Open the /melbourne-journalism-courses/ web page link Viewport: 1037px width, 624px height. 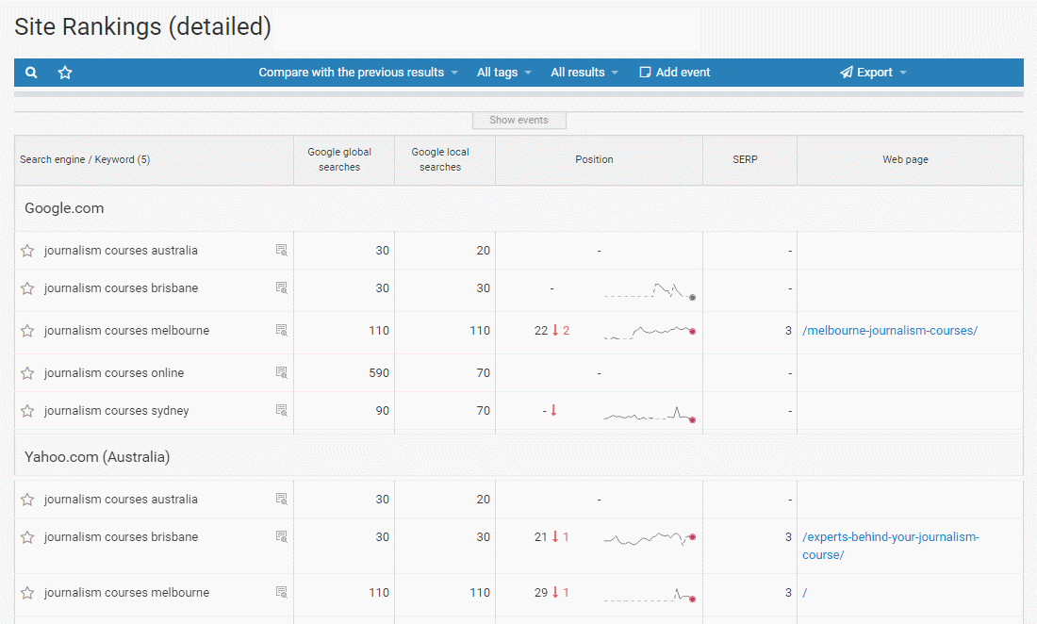coord(889,331)
